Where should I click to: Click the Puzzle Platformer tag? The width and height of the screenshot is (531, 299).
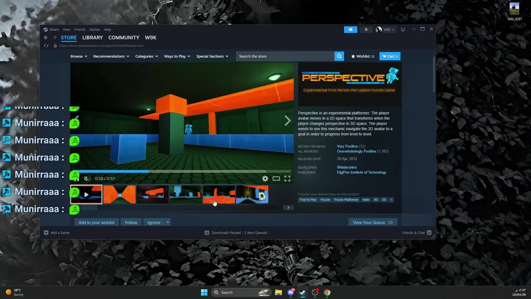346,200
